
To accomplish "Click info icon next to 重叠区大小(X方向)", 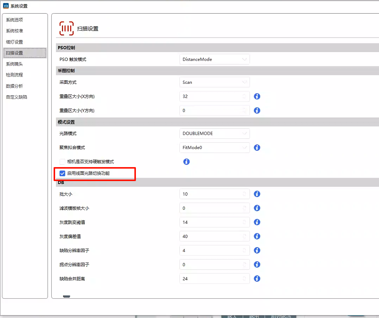I will coord(257,97).
